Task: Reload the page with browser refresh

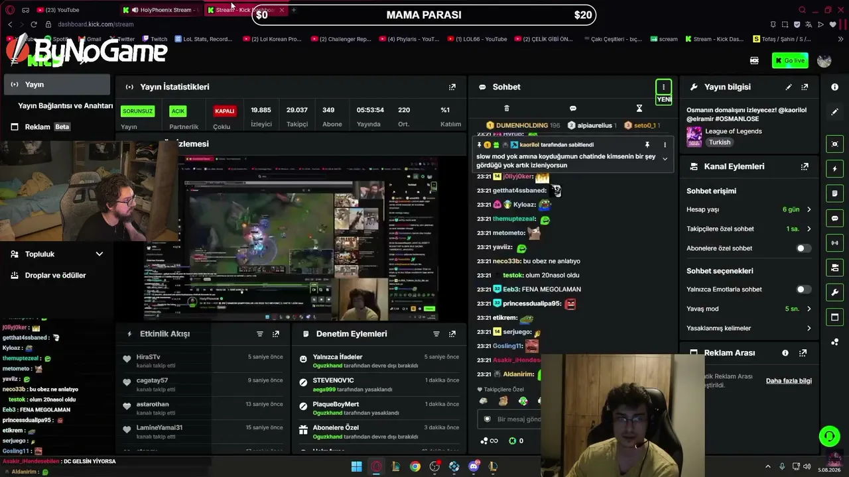Action: [34, 25]
